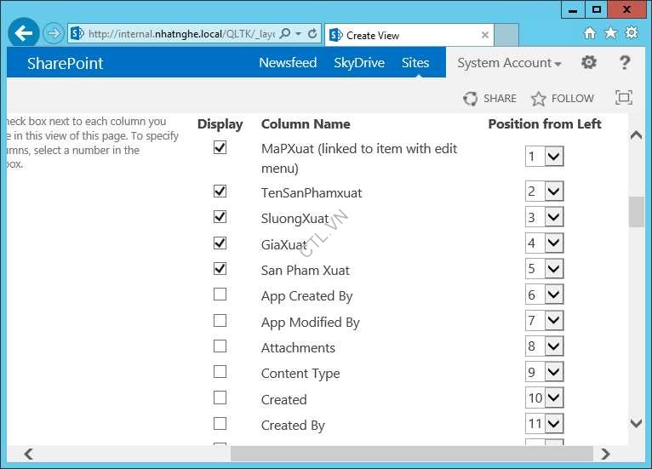Image resolution: width=652 pixels, height=469 pixels.
Task: Click the SharePoint help question mark
Action: pyautogui.click(x=625, y=63)
